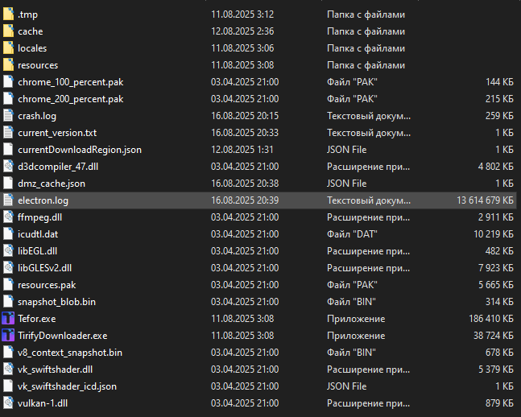Select the icudtl.dat file name
The width and height of the screenshot is (521, 417).
[x=39, y=233]
